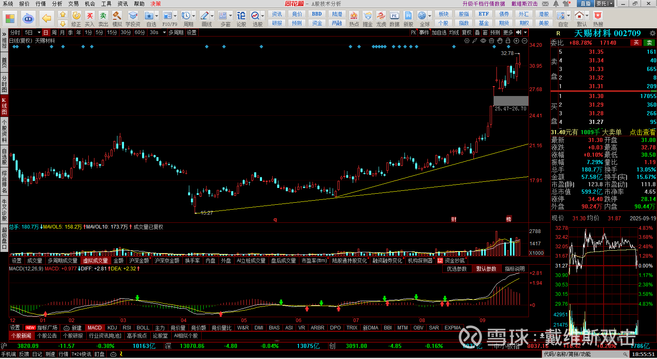Click the red 买 button beside 委比
The height and width of the screenshot is (359, 657).
click(636, 43)
